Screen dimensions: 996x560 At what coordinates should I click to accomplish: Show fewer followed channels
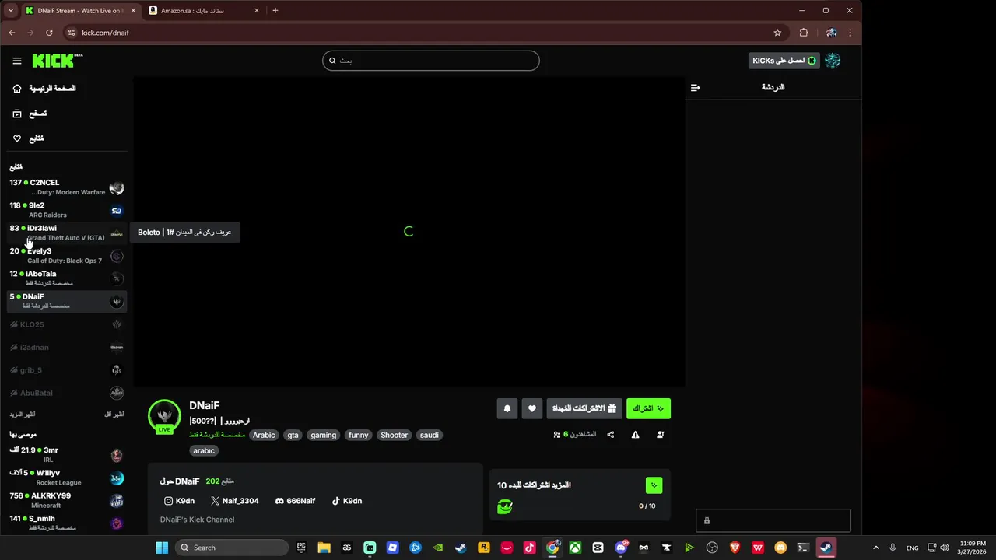pyautogui.click(x=114, y=415)
